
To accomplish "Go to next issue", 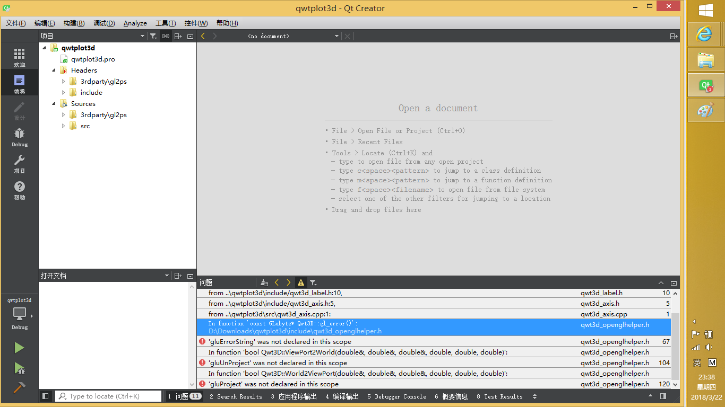I will coord(289,282).
